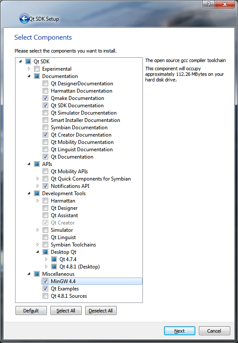Check Qt 4.8.1 Sources checkbox
This screenshot has height=343, width=238.
pos(45,296)
